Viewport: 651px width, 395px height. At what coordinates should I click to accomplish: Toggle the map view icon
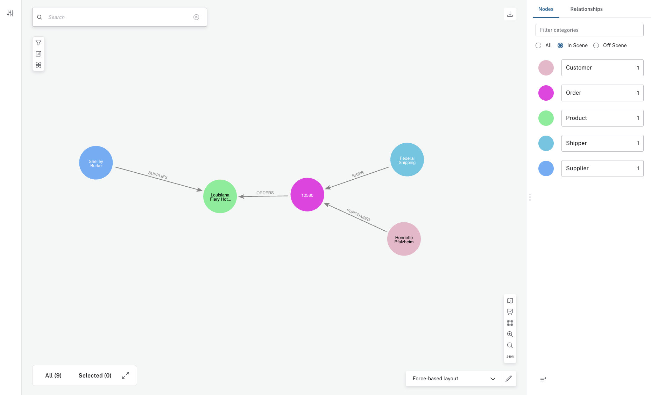coord(510,301)
